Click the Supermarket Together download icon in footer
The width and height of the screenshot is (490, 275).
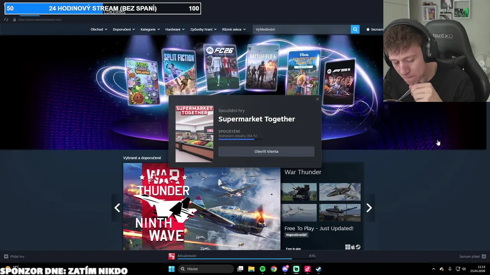172,256
